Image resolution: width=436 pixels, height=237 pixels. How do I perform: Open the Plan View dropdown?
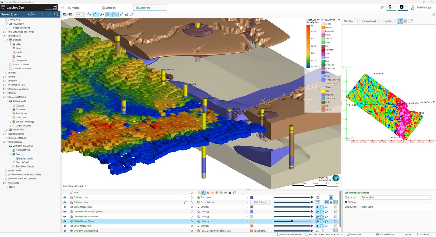click(x=350, y=21)
